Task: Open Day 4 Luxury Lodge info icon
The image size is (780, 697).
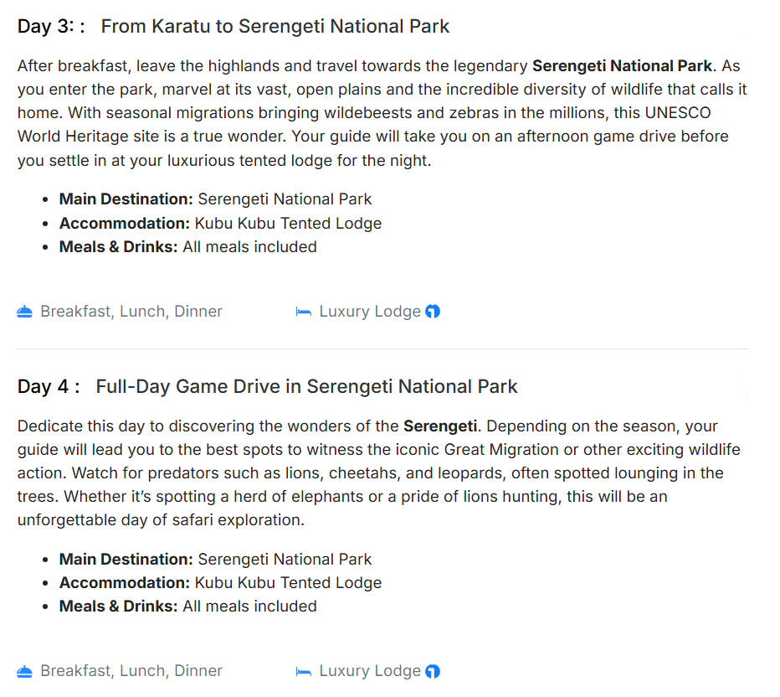Action: (433, 671)
